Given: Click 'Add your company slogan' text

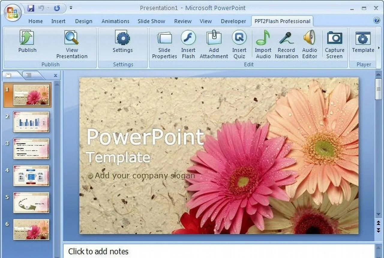Looking at the screenshot, I should click(145, 176).
